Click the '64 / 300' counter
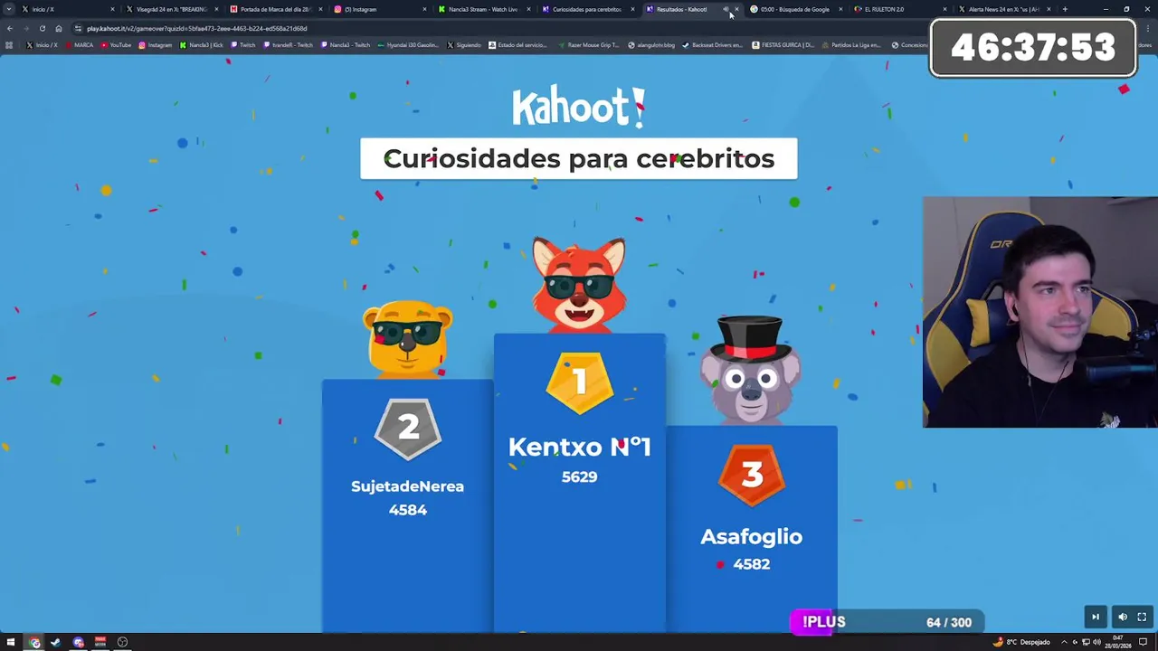This screenshot has height=651, width=1158. click(x=949, y=622)
